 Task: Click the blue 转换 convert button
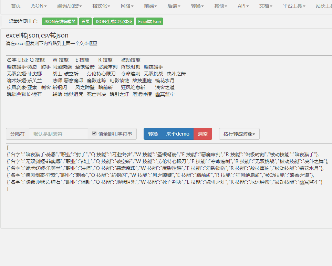coord(153,134)
